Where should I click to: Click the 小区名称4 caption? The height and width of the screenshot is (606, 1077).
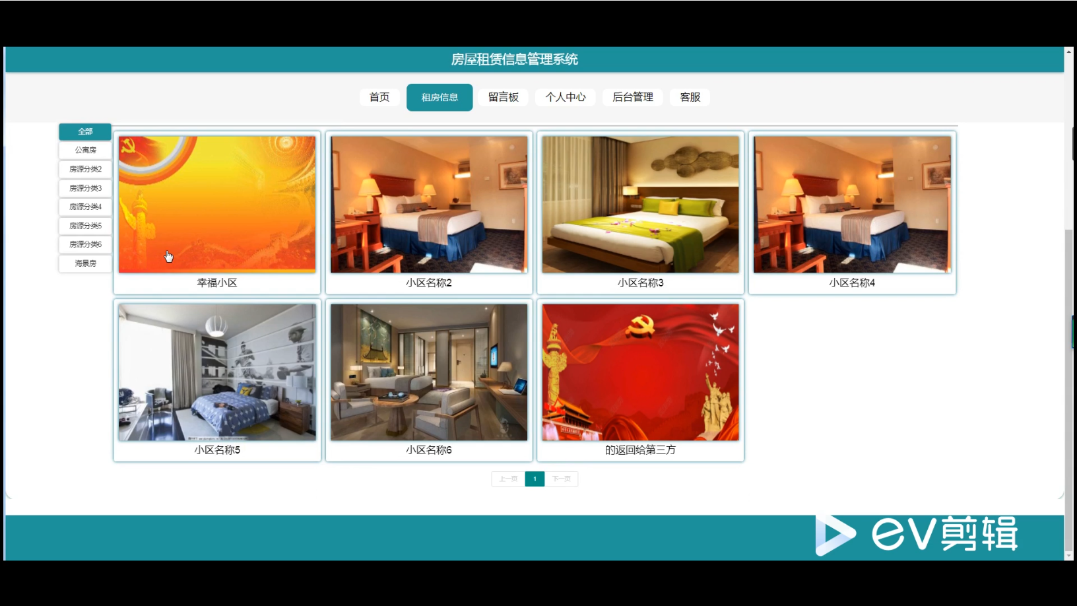(852, 283)
